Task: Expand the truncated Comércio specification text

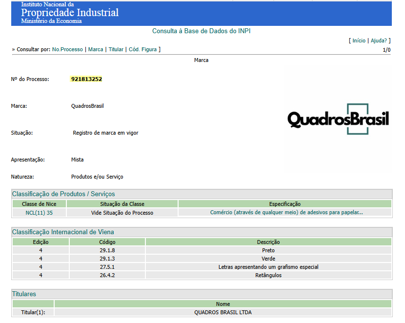Action: (x=286, y=213)
